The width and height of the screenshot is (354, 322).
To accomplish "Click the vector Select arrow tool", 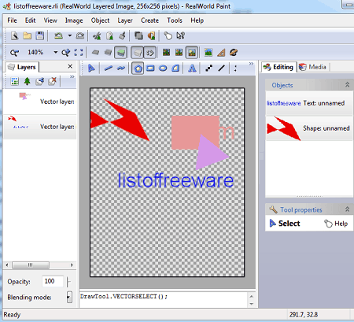I will click(x=91, y=68).
